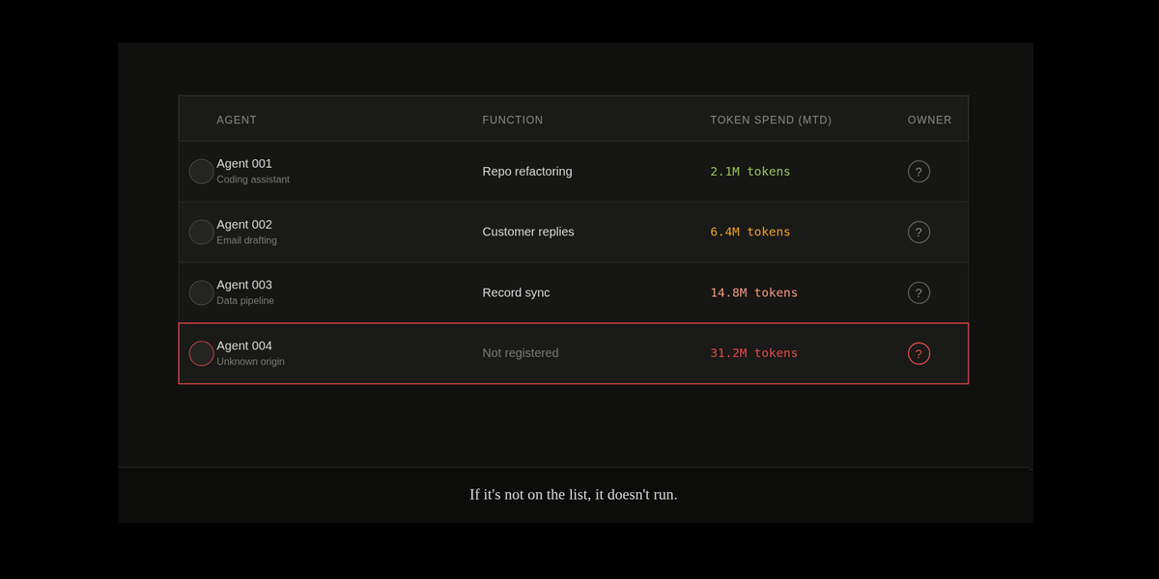The width and height of the screenshot is (1159, 579).
Task: Click the owner question mark for Agent 001
Action: 919,172
